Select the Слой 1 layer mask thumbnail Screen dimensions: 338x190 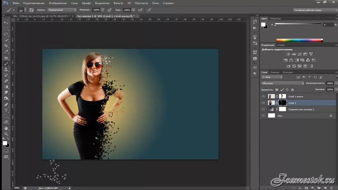pyautogui.click(x=282, y=103)
